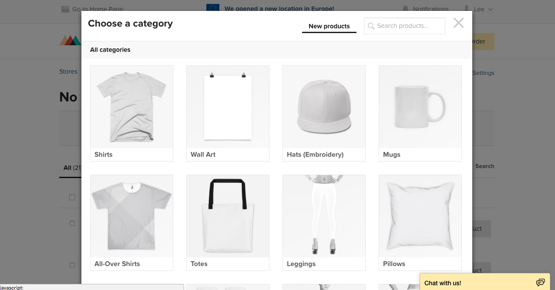
Task: Click the Mugs label text
Action: coord(392,155)
